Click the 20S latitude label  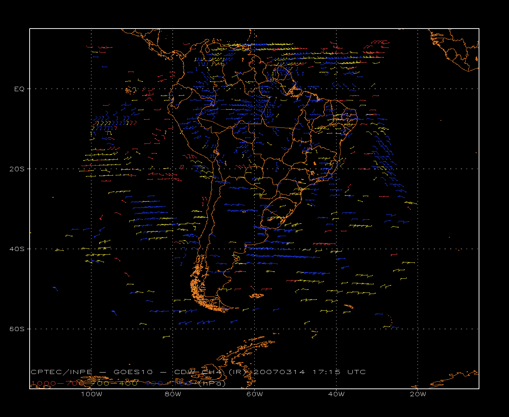[17, 169]
